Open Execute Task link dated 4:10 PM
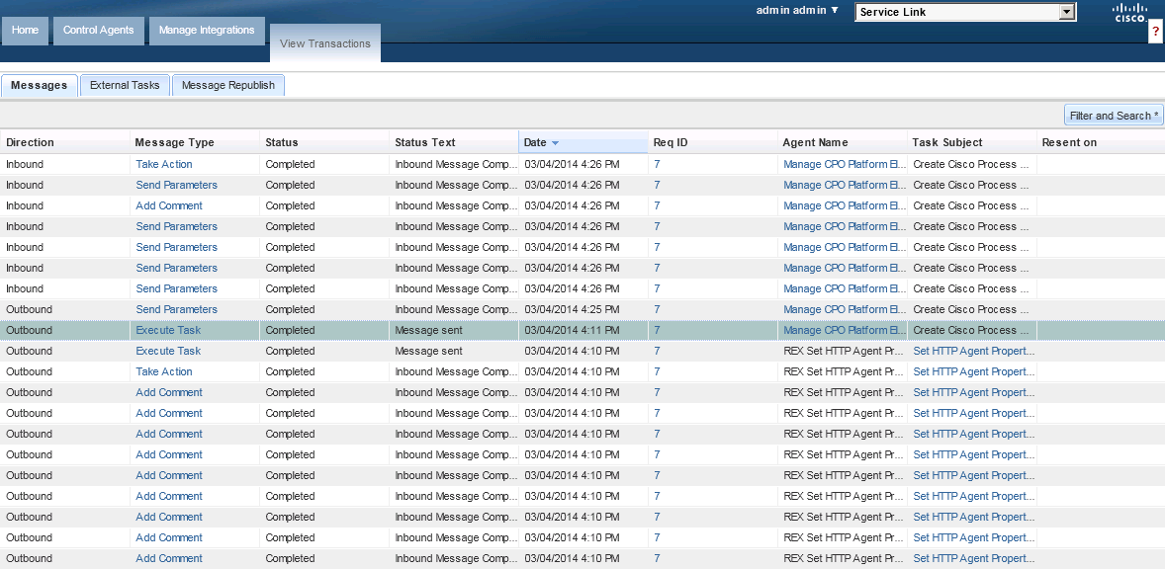The width and height of the screenshot is (1165, 569). click(x=169, y=351)
